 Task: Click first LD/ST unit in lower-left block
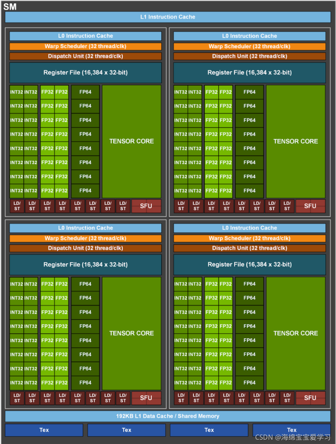[17, 398]
